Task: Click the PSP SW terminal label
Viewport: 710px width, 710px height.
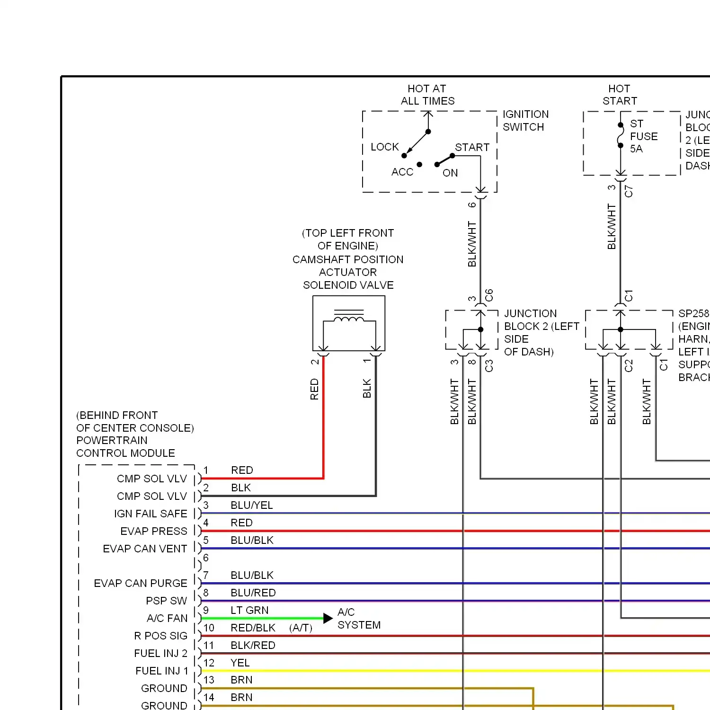Action: coord(166,601)
